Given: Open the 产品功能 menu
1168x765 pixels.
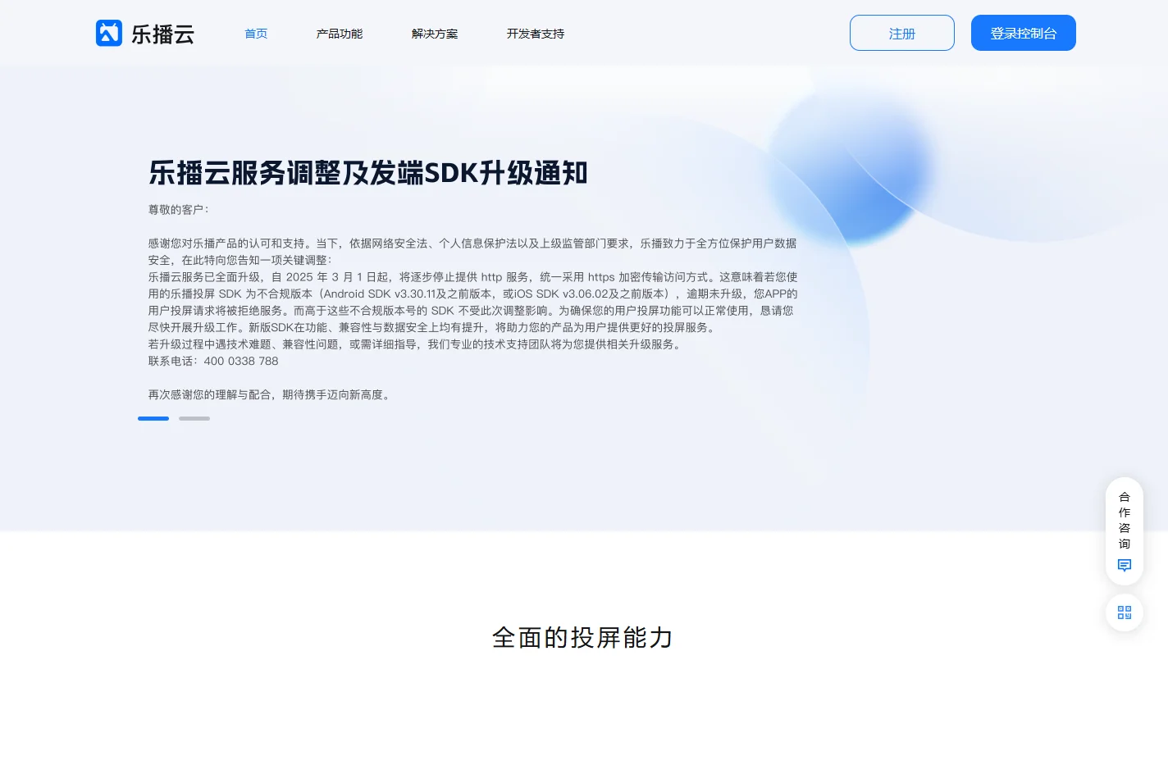Looking at the screenshot, I should click(340, 34).
